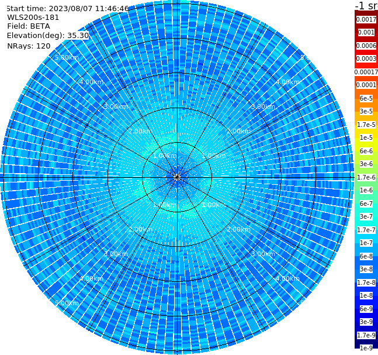
Task: Click the 'Start time: 2023/08/07 11:46:46' text
Action: [67, 9]
